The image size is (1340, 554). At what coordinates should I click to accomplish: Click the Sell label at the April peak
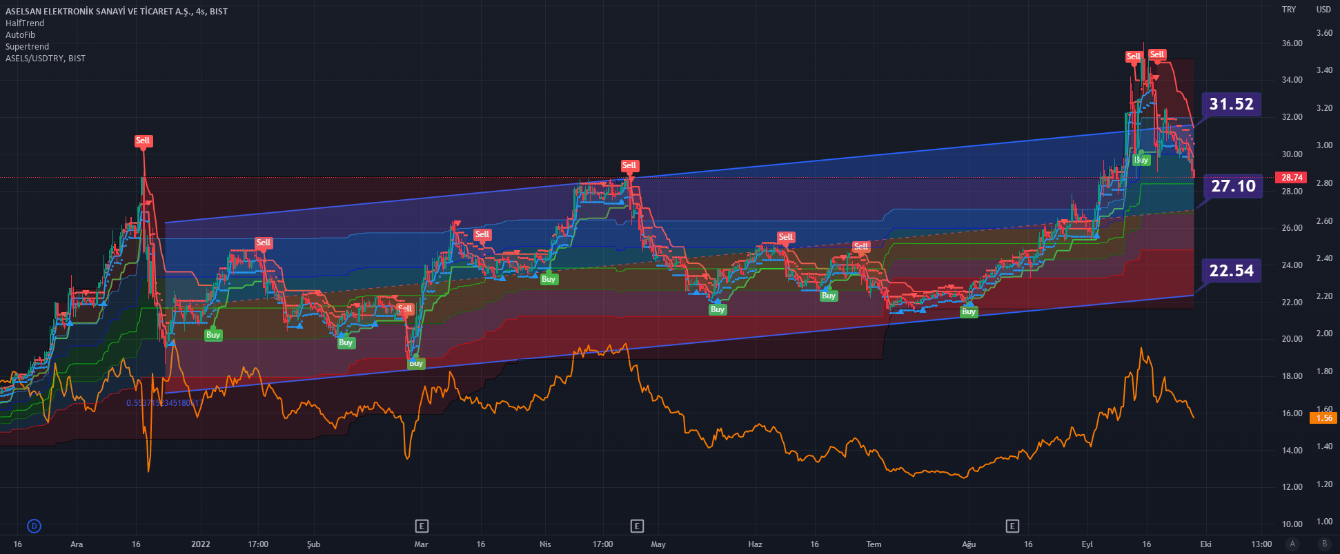(x=629, y=165)
